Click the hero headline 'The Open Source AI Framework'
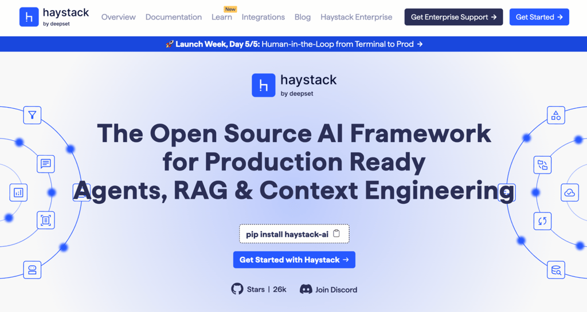Viewport: 587px width, 312px height. point(294,133)
